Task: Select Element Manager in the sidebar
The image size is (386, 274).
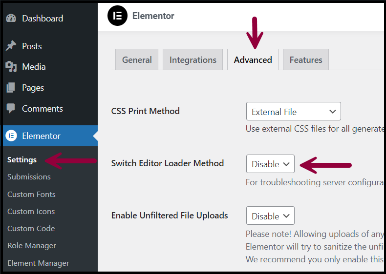Action: tap(38, 263)
